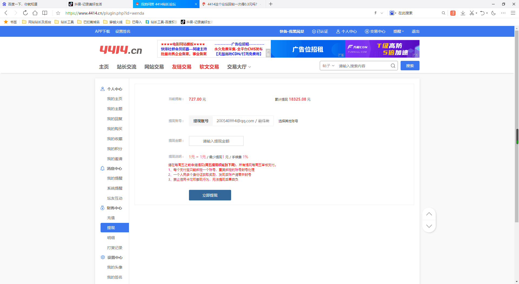Open 站长工具 bookmarks folder
Screen dimensions: 519x284
pyautogui.click(x=64, y=22)
